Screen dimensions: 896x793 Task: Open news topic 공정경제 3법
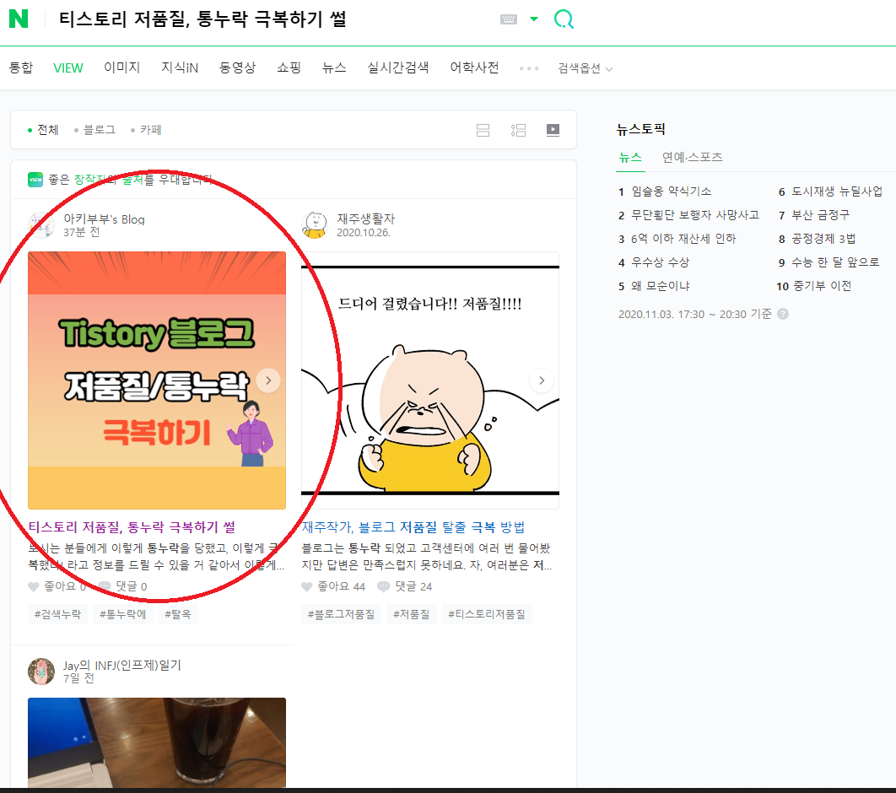(x=823, y=239)
